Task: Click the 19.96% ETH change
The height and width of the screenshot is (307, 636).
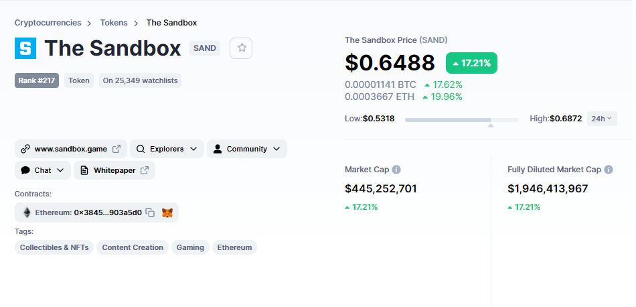Action: coord(443,97)
